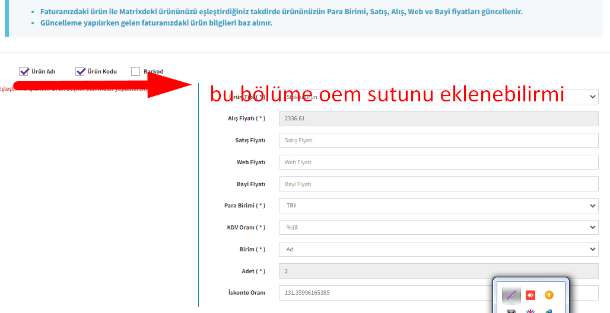Click into the Bayi Fiyatı field
610x313 pixels.
439,184
